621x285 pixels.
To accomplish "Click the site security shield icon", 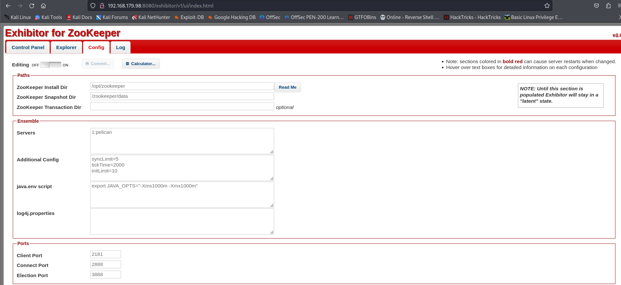I will [93, 6].
